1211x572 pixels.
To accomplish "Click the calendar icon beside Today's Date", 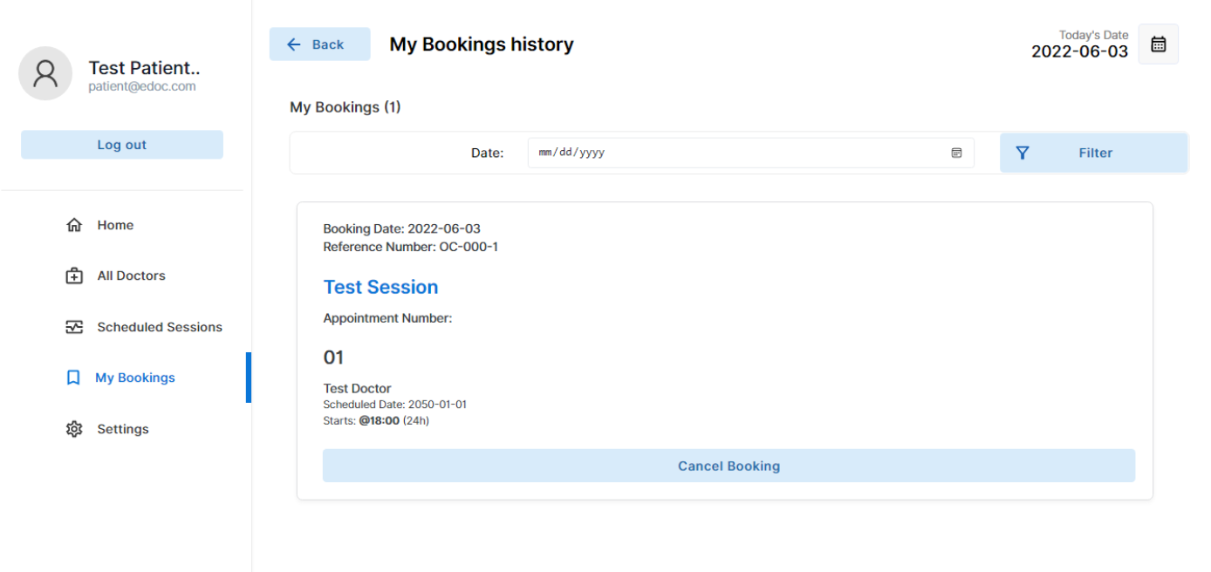I will click(1158, 44).
